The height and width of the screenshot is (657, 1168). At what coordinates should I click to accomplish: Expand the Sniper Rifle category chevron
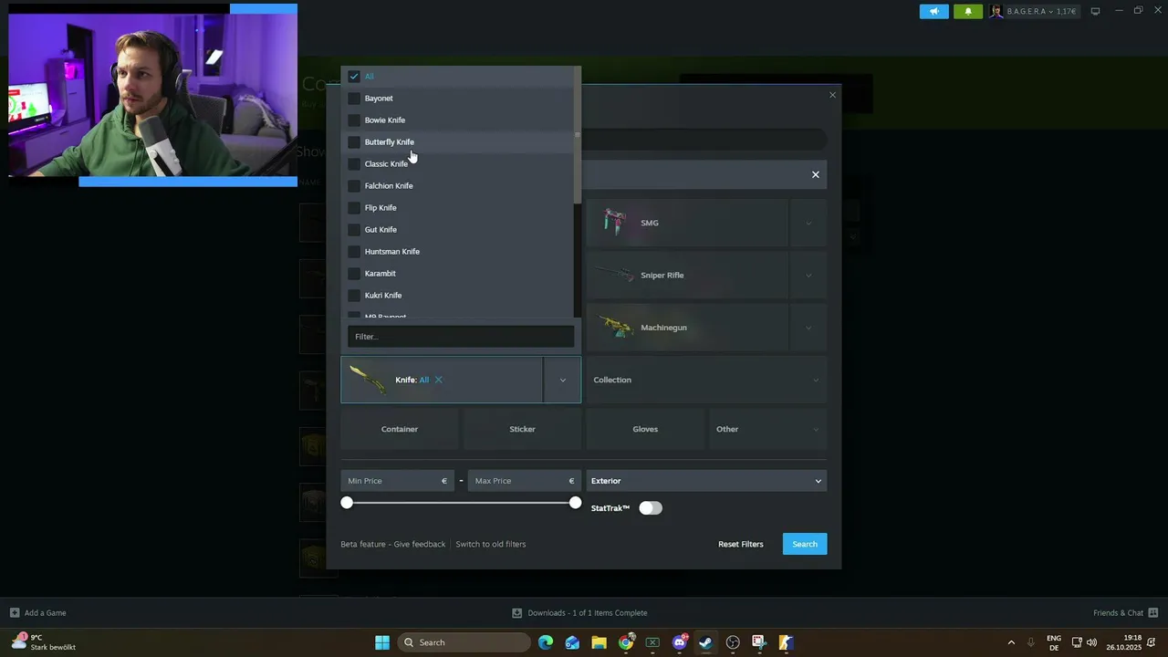pyautogui.click(x=808, y=276)
